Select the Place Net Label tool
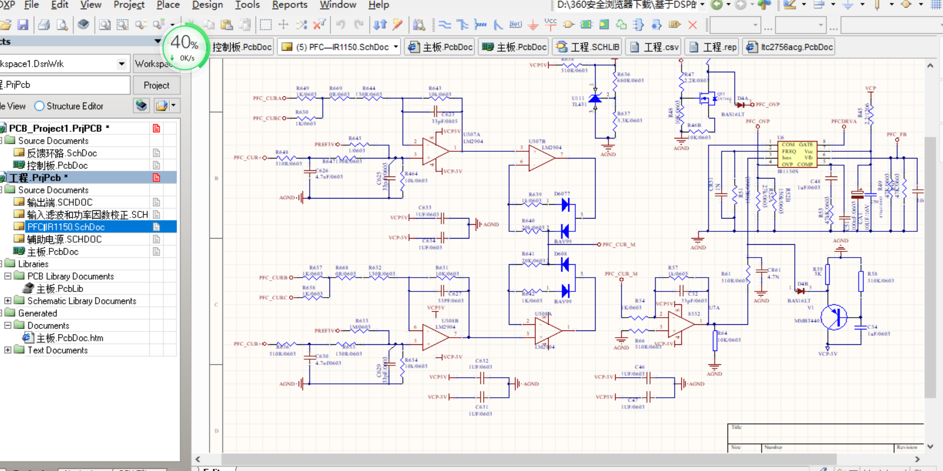 pyautogui.click(x=515, y=25)
